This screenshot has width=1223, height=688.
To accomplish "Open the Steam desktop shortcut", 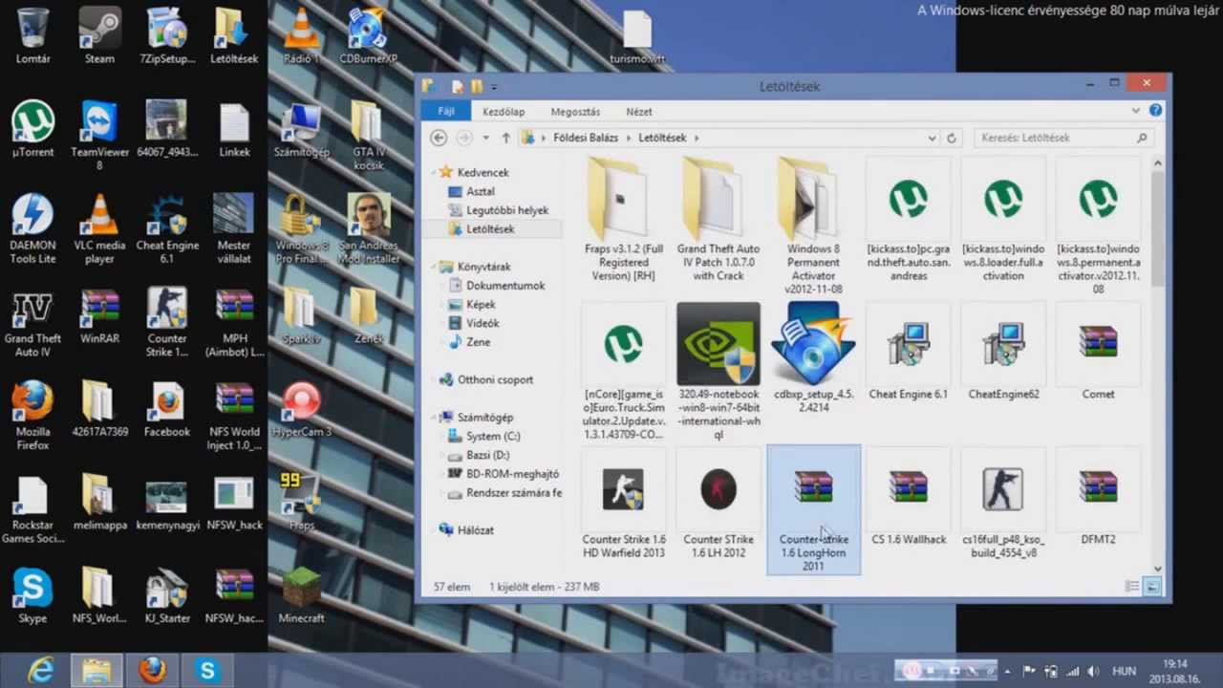I will [99, 35].
